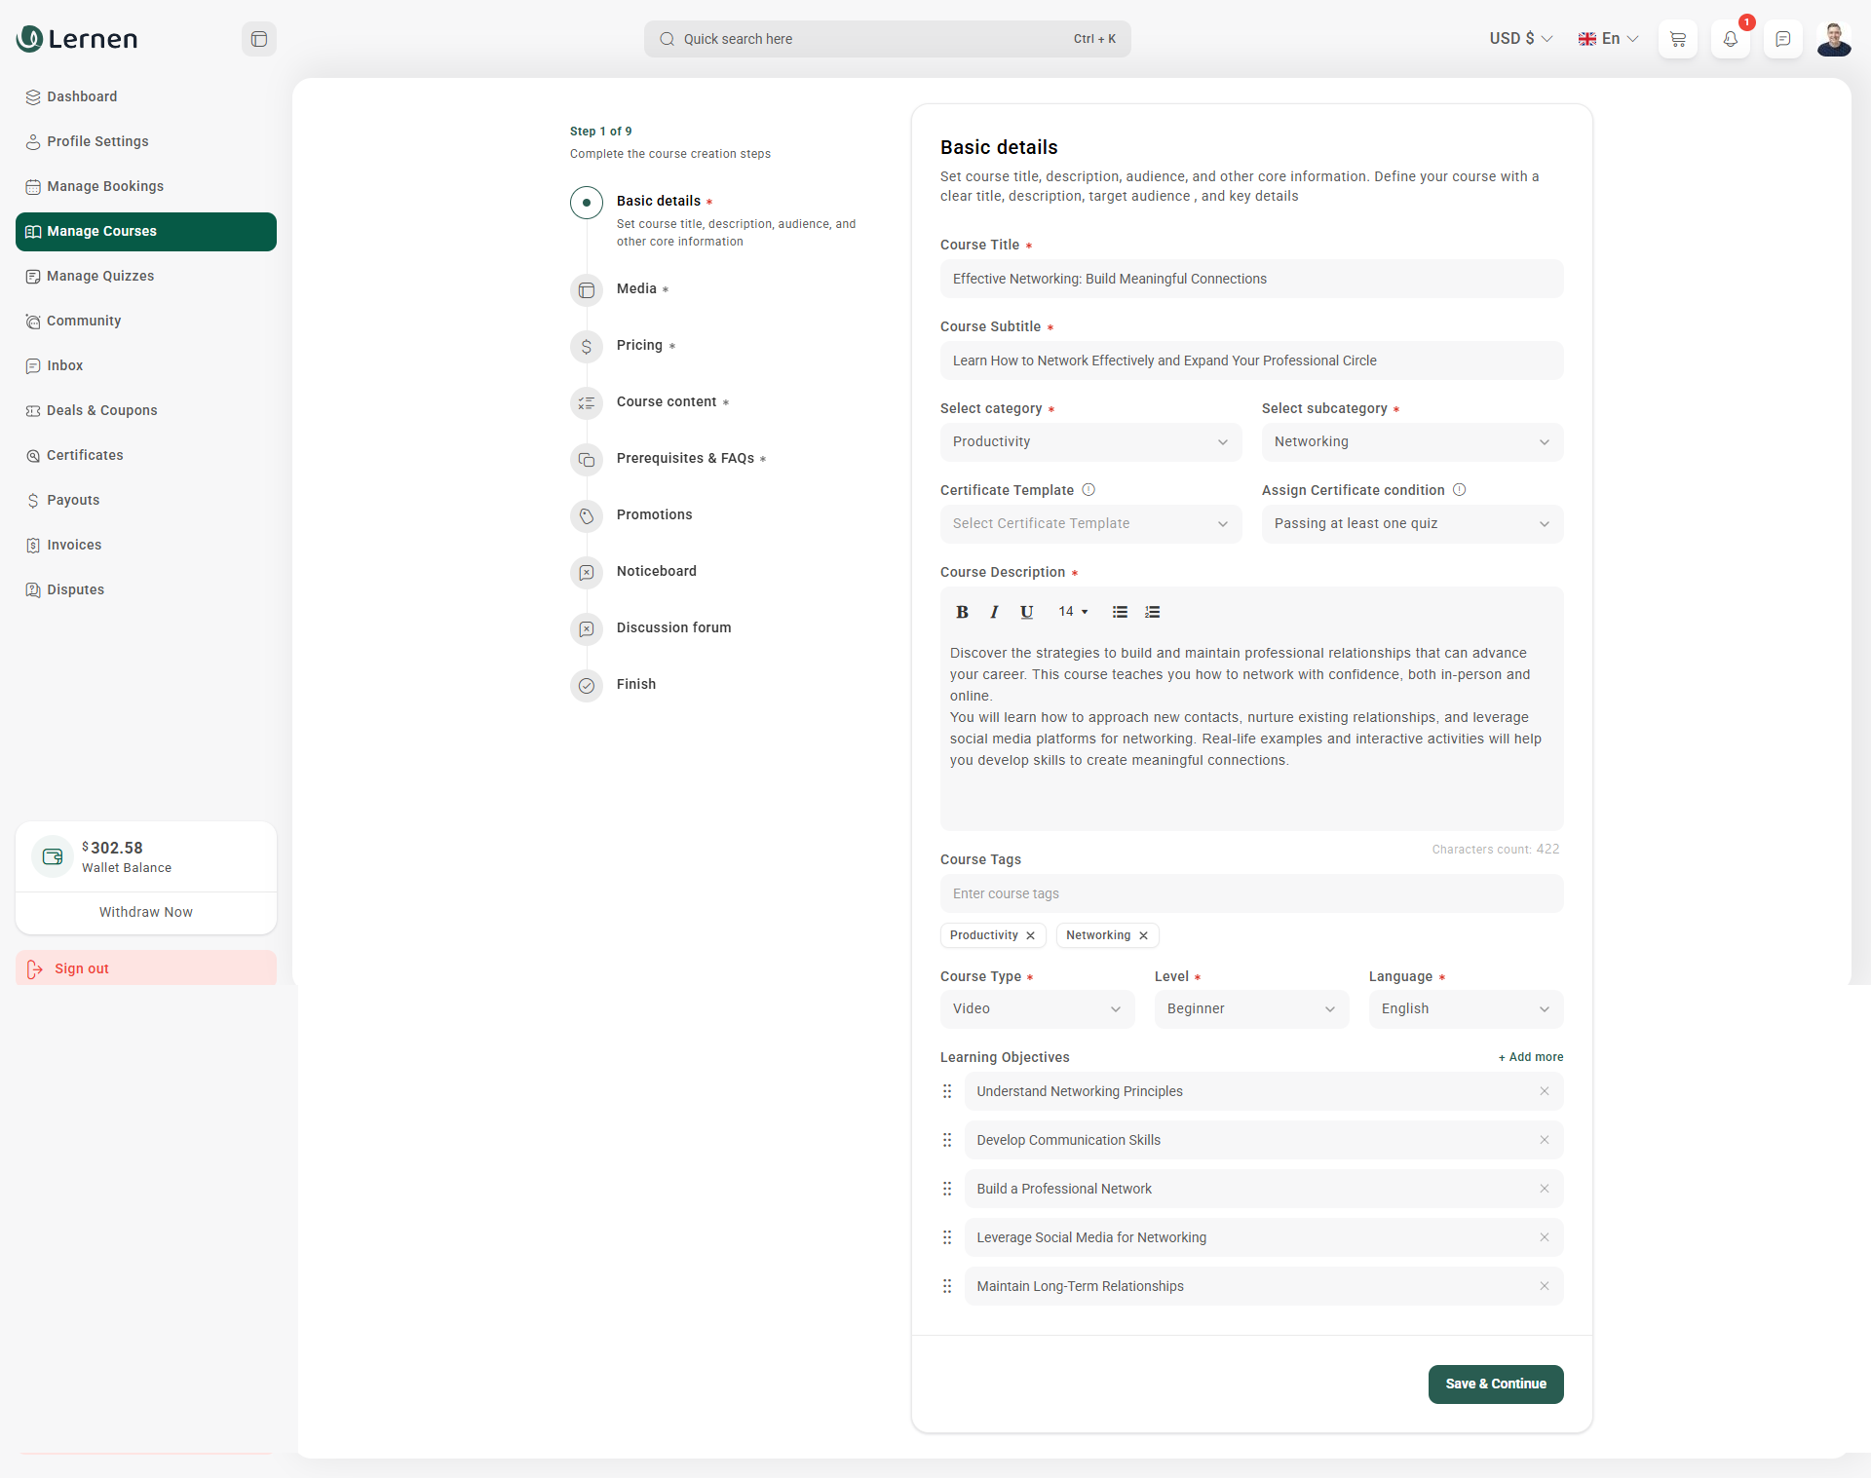This screenshot has height=1479, width=1871.
Task: Go to Deals & Coupons menu
Action: 102,410
